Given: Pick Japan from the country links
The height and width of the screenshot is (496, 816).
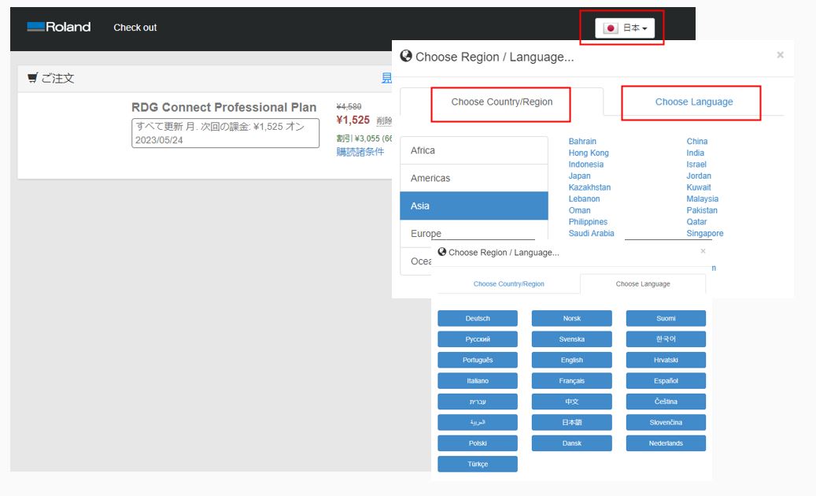Looking at the screenshot, I should (579, 176).
